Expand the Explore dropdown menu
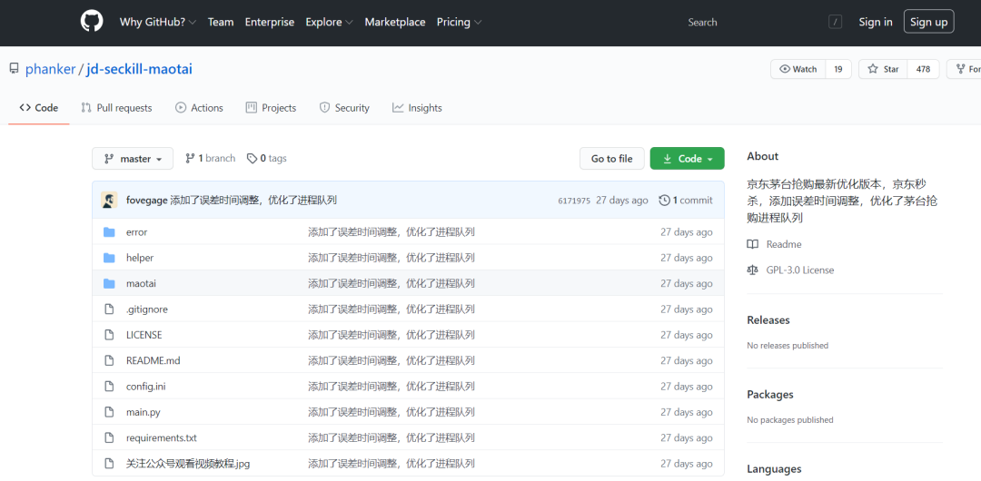This screenshot has height=481, width=981. tap(329, 22)
